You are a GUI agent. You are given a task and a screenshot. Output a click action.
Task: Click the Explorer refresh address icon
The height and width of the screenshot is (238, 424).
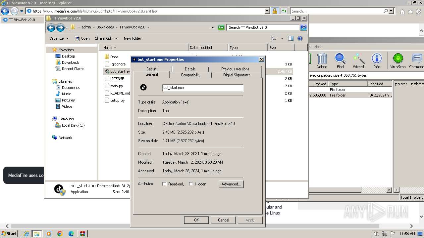pos(221,27)
